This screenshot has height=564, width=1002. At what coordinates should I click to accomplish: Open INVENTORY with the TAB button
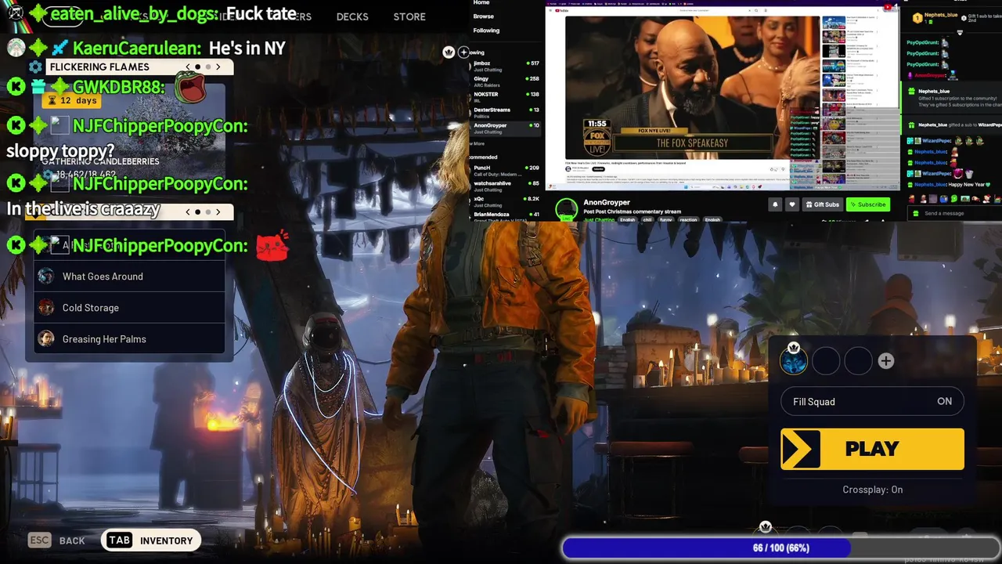pyautogui.click(x=151, y=540)
